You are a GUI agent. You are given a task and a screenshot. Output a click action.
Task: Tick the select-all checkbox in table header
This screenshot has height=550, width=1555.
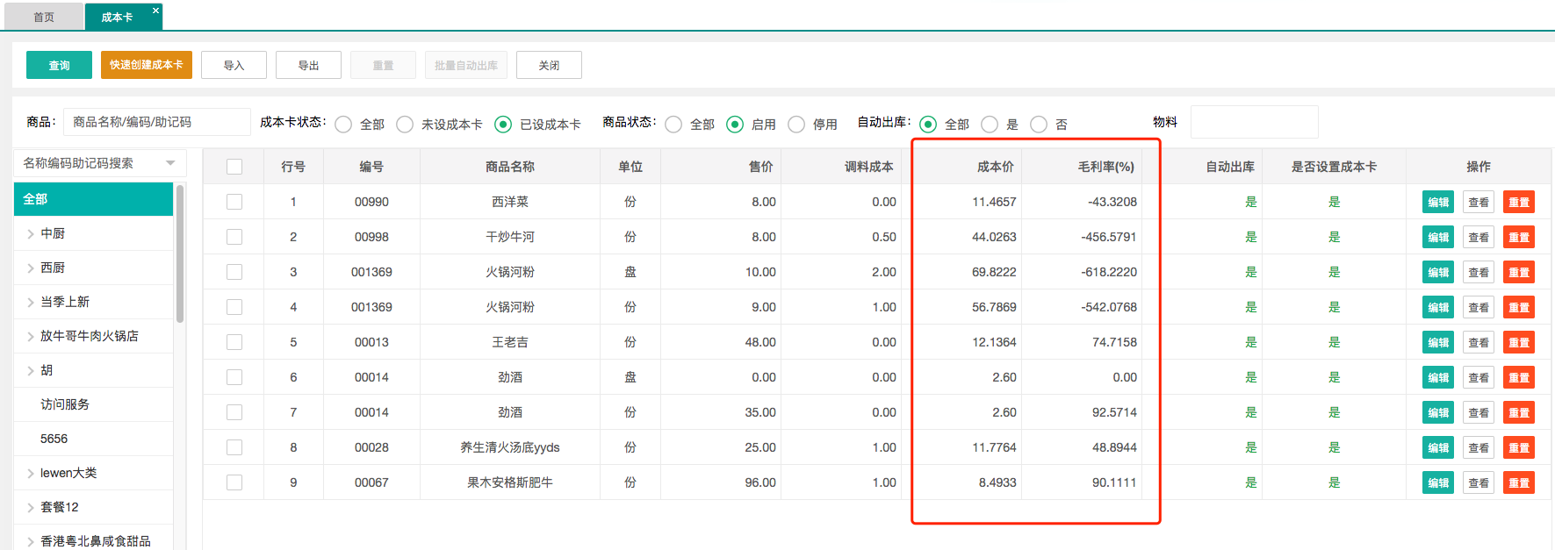(234, 167)
